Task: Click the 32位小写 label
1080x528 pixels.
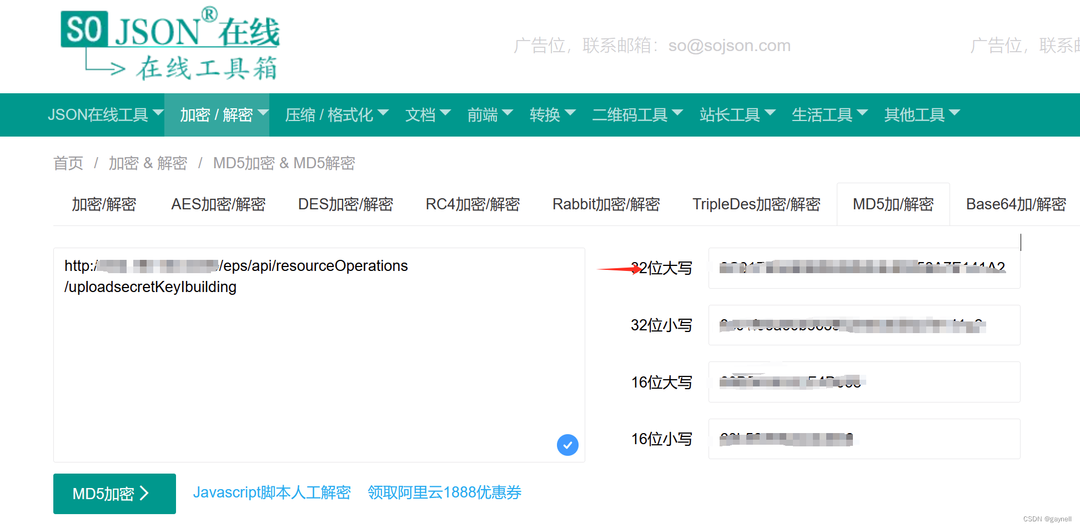Action: [661, 325]
